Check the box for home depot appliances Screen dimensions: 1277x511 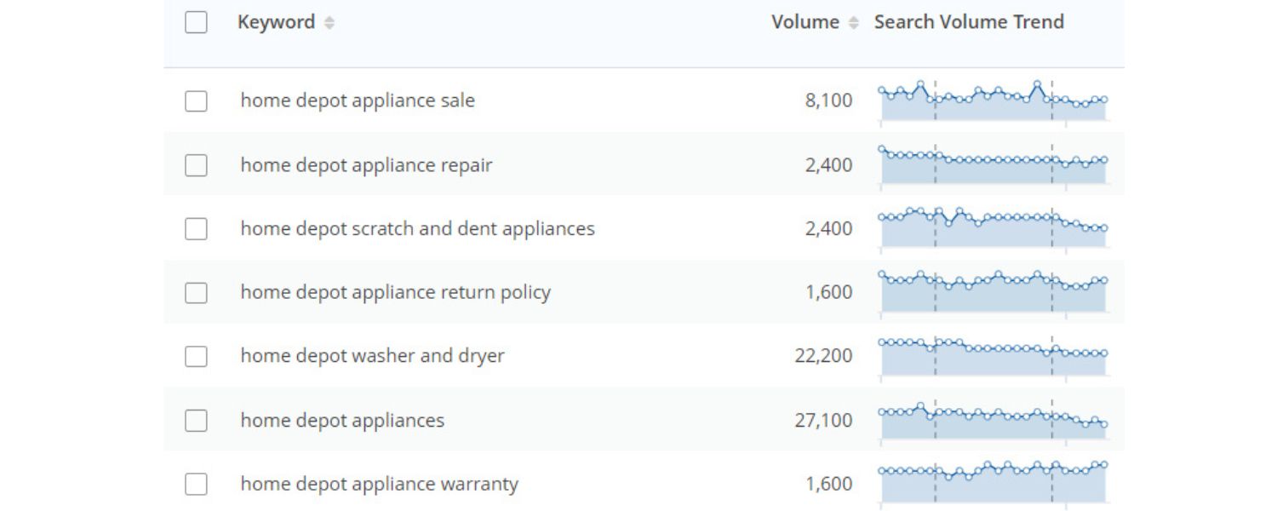coord(195,420)
